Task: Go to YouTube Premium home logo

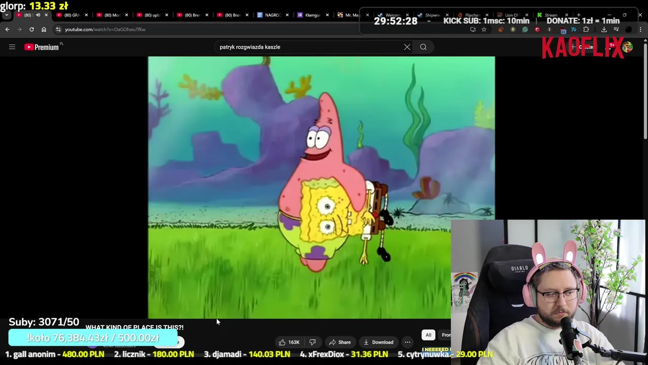Action: coord(42,47)
